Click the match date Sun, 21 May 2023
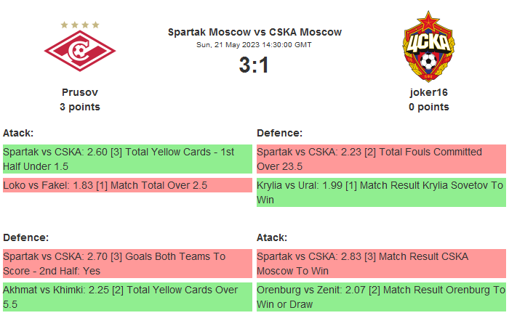Screen dimensions: 509x334 click(254, 44)
